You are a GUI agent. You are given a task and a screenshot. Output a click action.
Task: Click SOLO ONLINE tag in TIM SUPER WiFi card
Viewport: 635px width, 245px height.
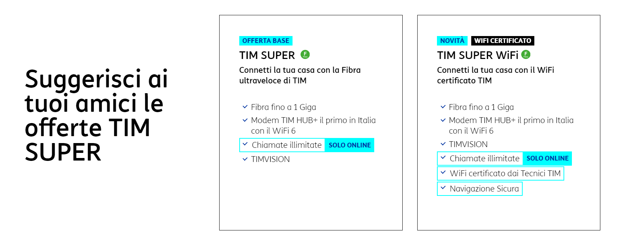547,158
